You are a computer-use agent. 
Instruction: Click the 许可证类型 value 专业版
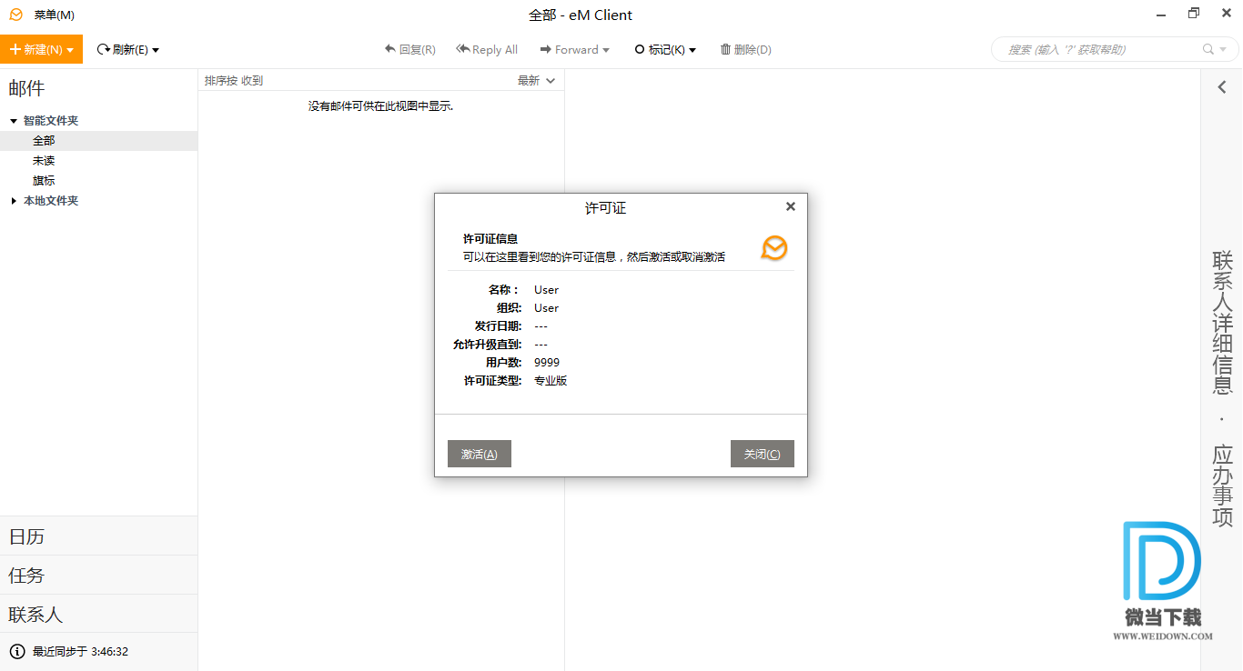pyautogui.click(x=551, y=380)
